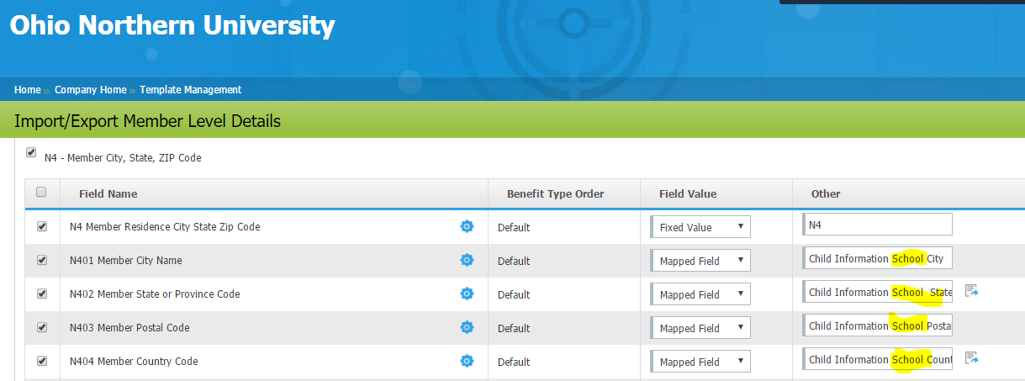
Task: Open Mapped Field dropdown for N404 Country Code
Action: 700,362
